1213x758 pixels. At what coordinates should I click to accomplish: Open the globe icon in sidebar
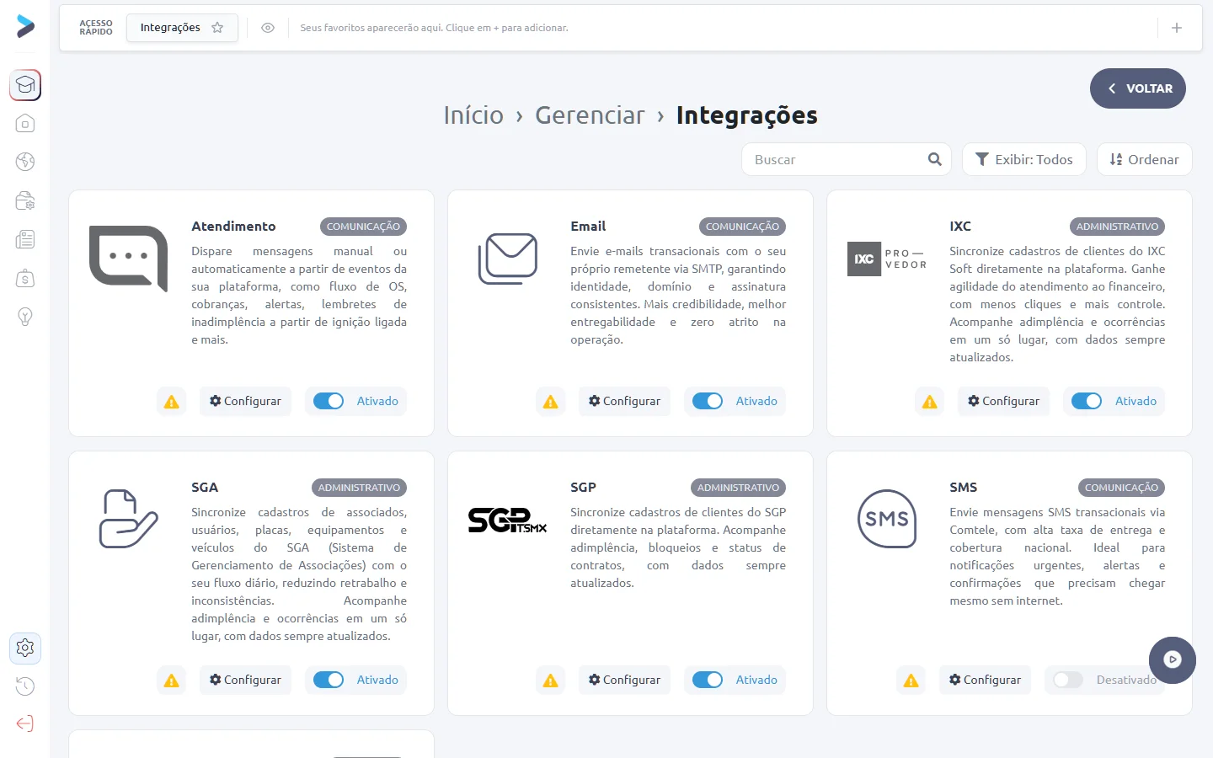click(x=25, y=162)
